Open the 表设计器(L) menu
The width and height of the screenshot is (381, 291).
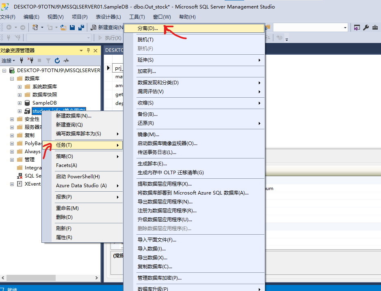coord(108,17)
